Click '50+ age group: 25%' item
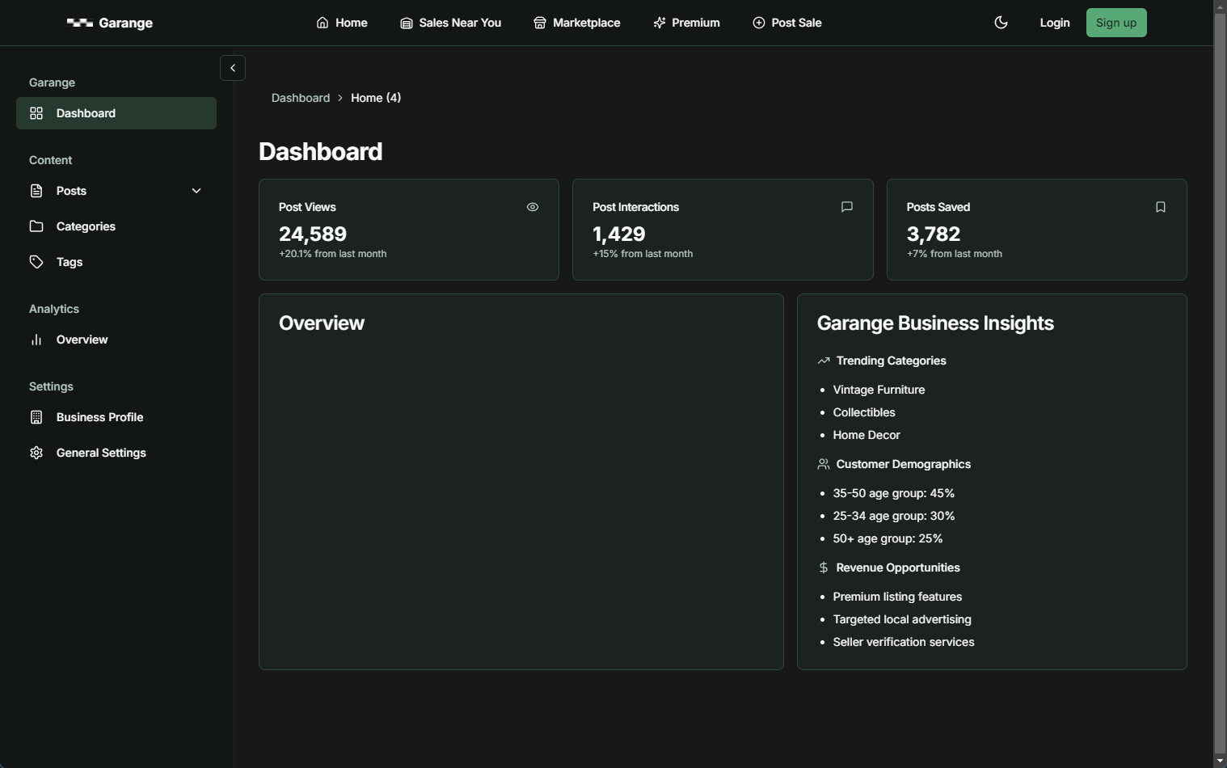The height and width of the screenshot is (768, 1227). (x=888, y=538)
